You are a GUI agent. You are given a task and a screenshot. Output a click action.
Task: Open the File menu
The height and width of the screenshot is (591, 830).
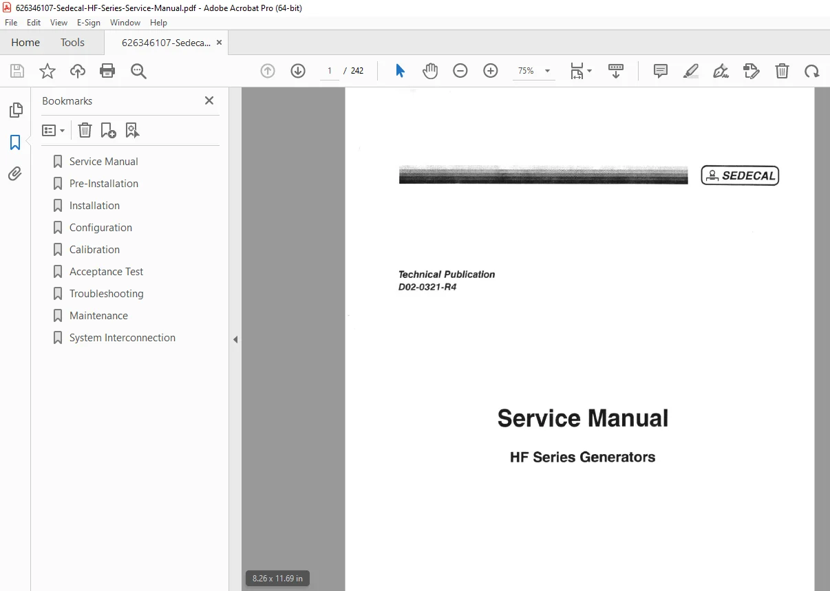(x=11, y=22)
